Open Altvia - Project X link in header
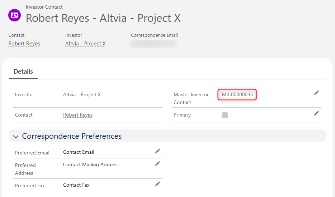This screenshot has width=335, height=197. (85, 44)
